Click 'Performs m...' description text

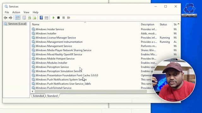pyautogui.click(x=149, y=46)
